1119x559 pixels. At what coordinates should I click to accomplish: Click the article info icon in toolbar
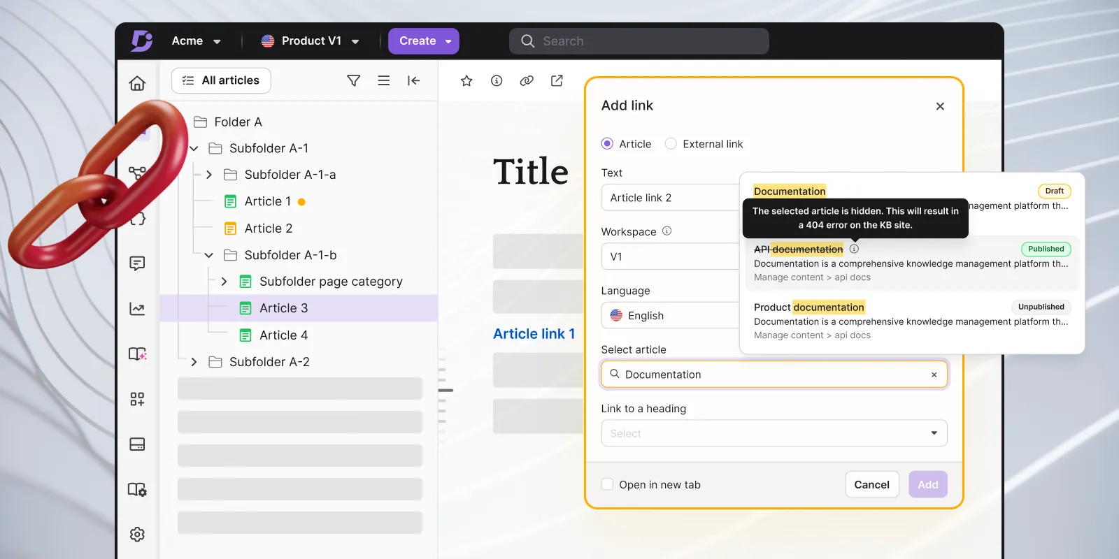(x=497, y=81)
